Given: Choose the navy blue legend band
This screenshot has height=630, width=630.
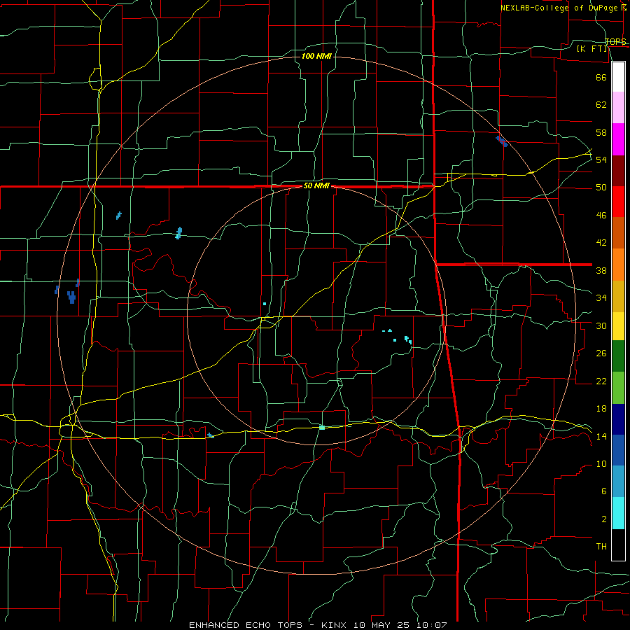Looking at the screenshot, I should point(618,419).
